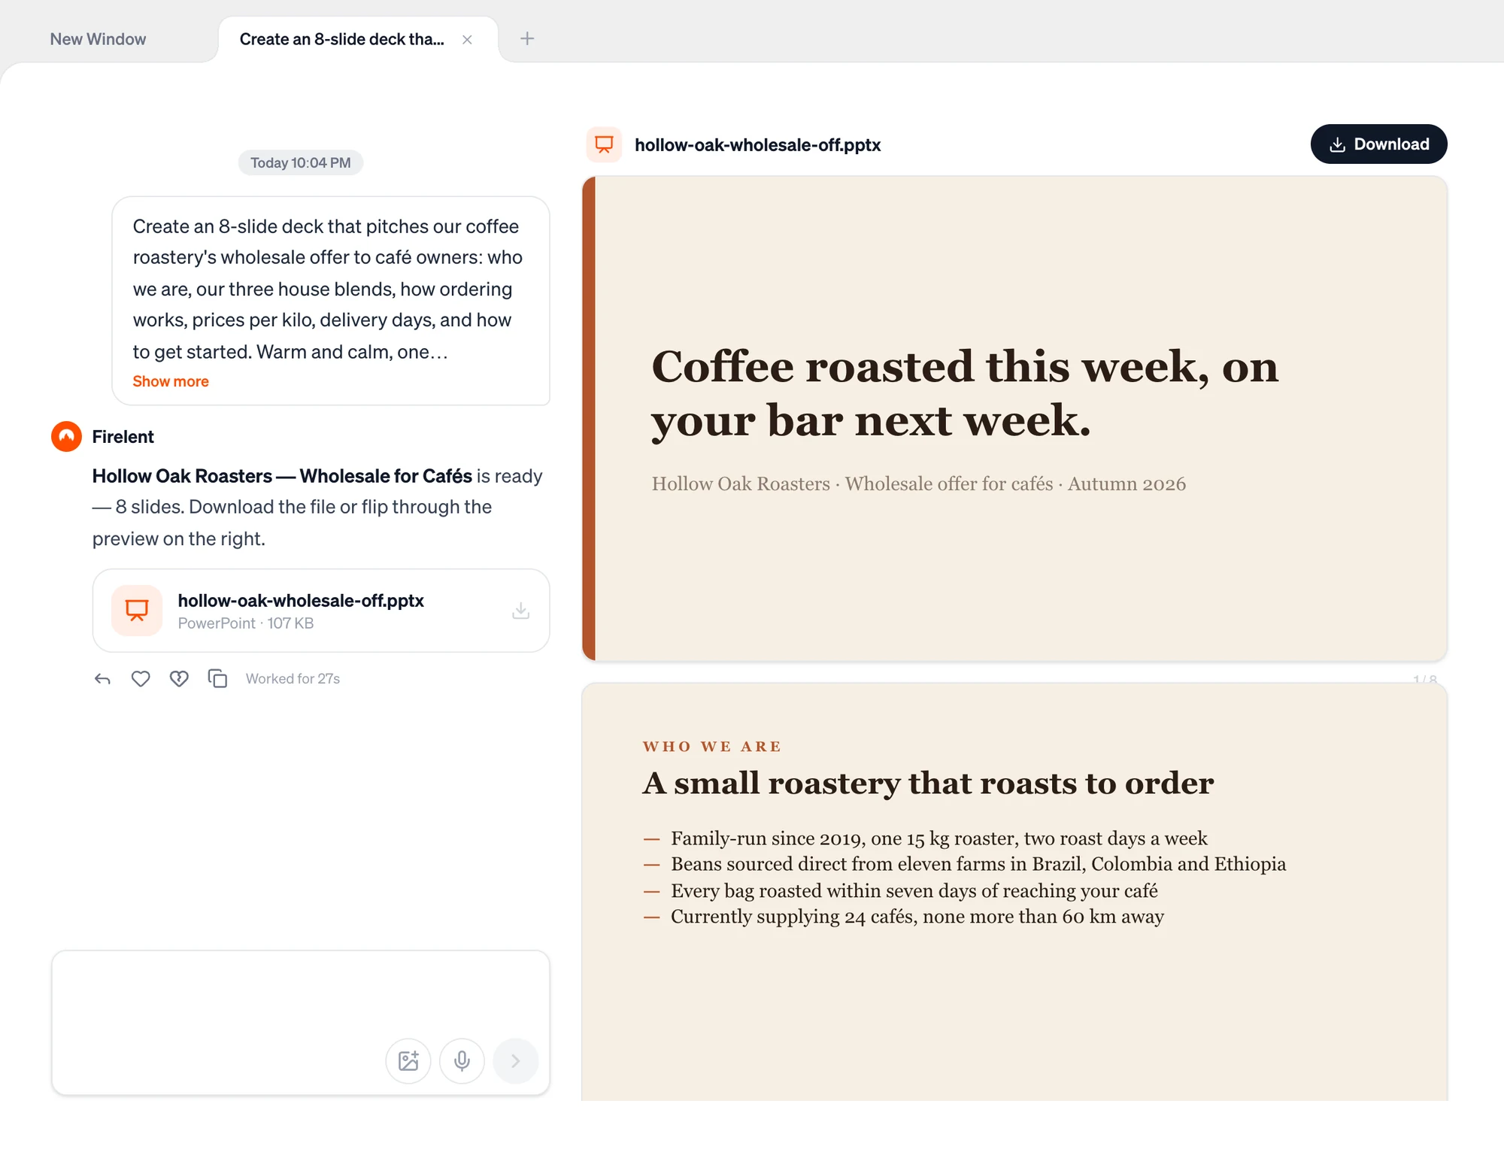Click the slide subtitle mentioning Autumn 2026
Image resolution: width=1504 pixels, height=1152 pixels.
pos(918,484)
